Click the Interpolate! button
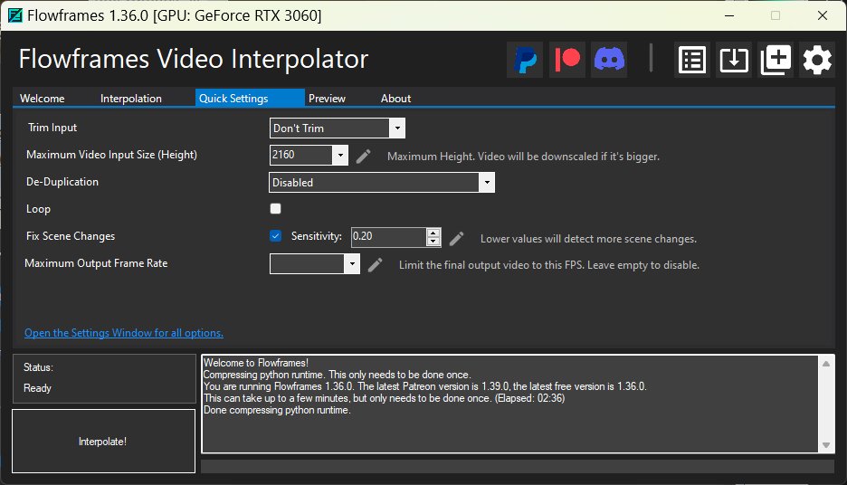Viewport: 847px width, 485px height. (103, 442)
